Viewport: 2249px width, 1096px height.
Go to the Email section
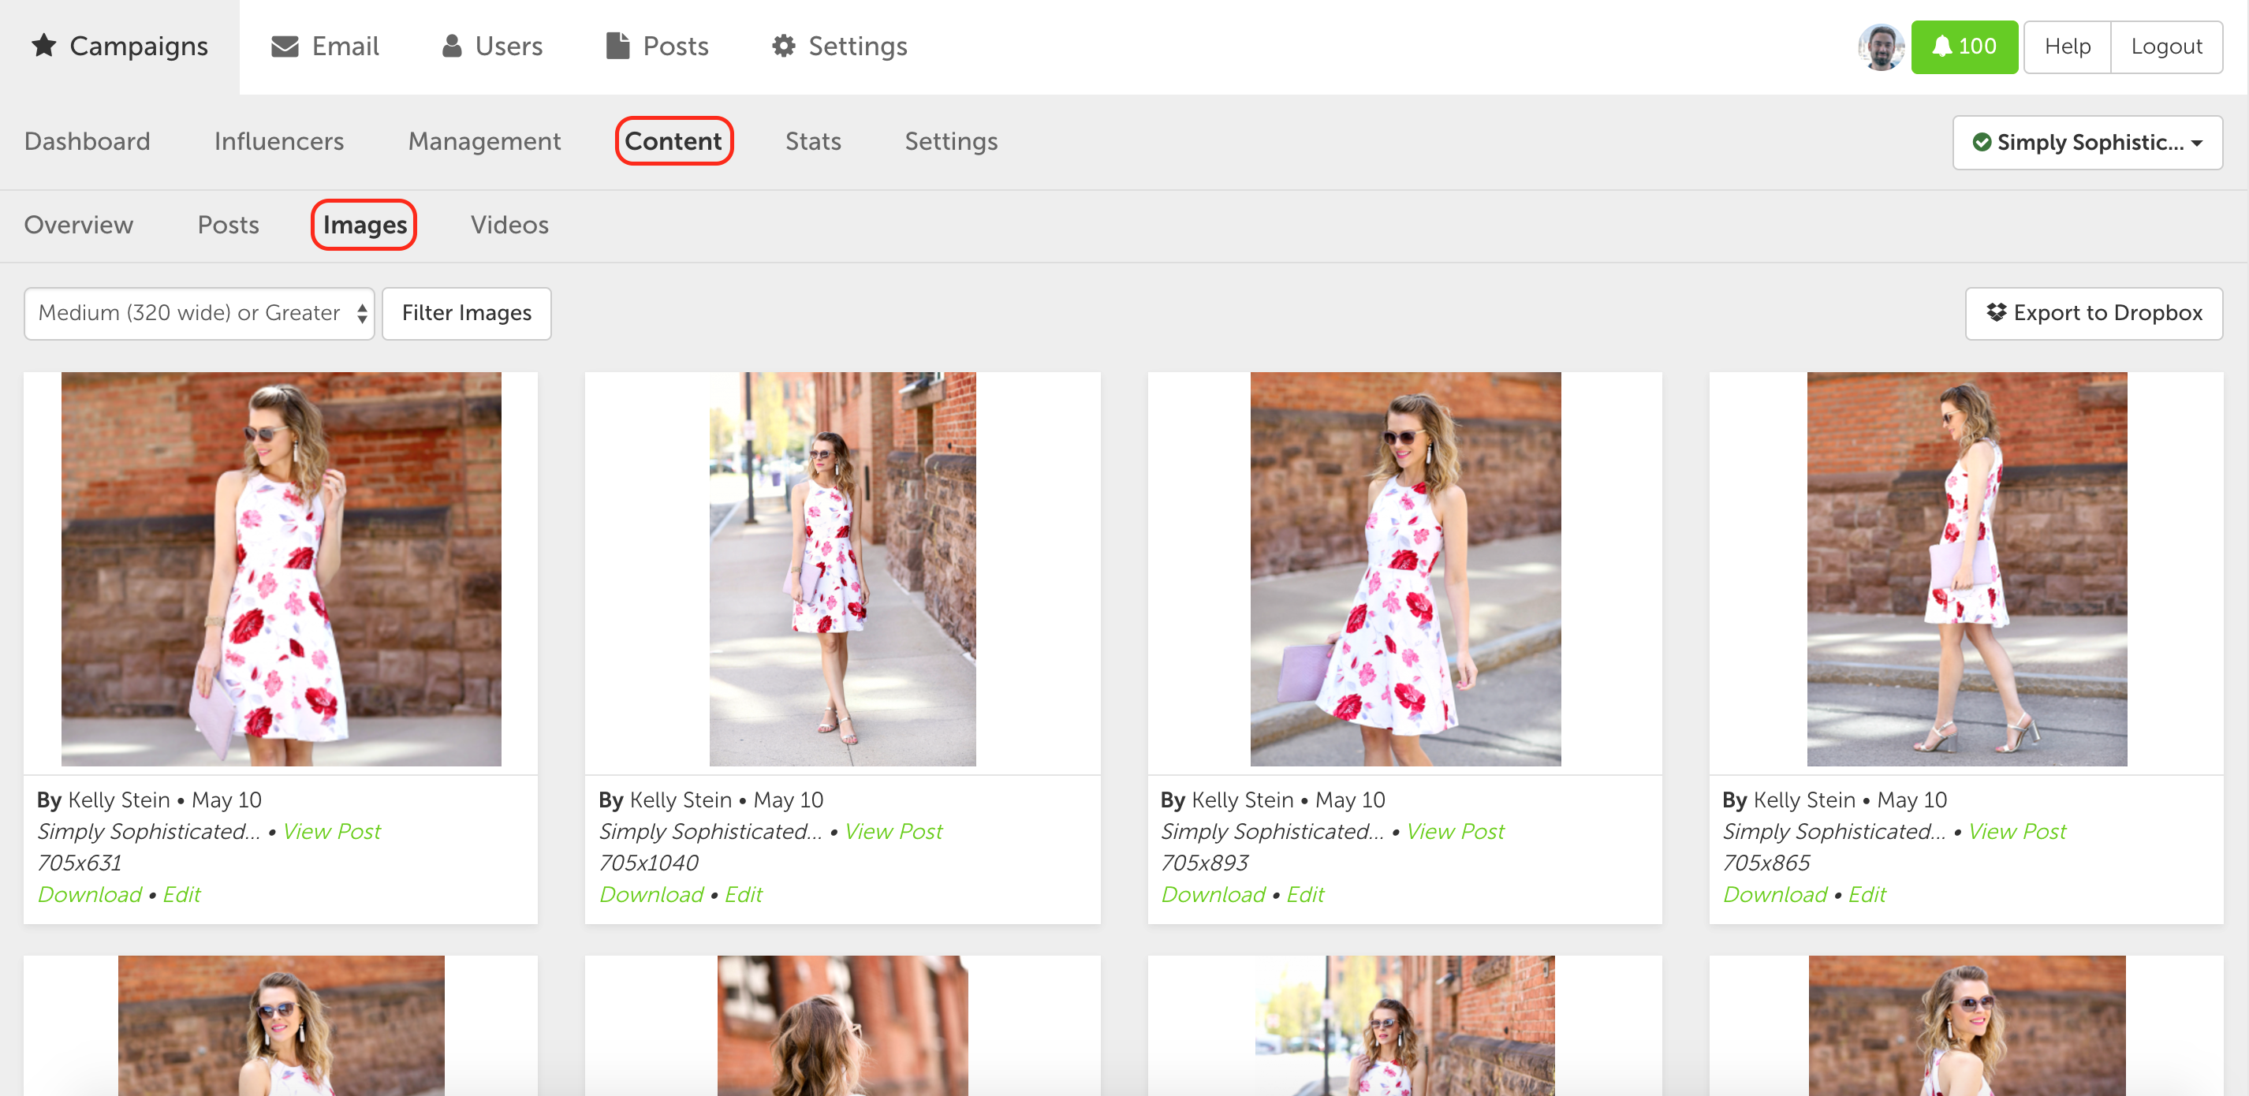[325, 47]
